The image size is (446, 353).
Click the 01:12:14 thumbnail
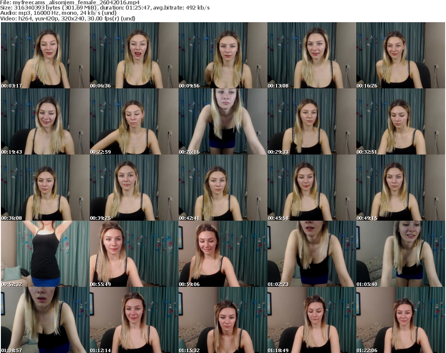tap(134, 320)
